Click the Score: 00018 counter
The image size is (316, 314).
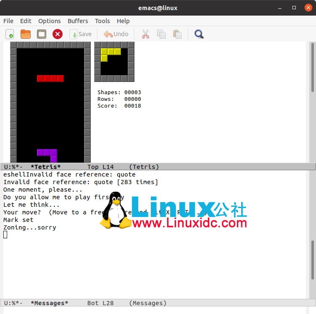point(119,106)
